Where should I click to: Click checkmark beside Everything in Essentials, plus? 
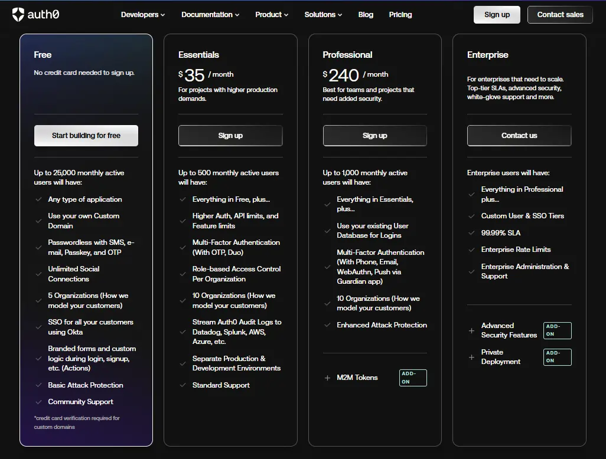click(327, 204)
